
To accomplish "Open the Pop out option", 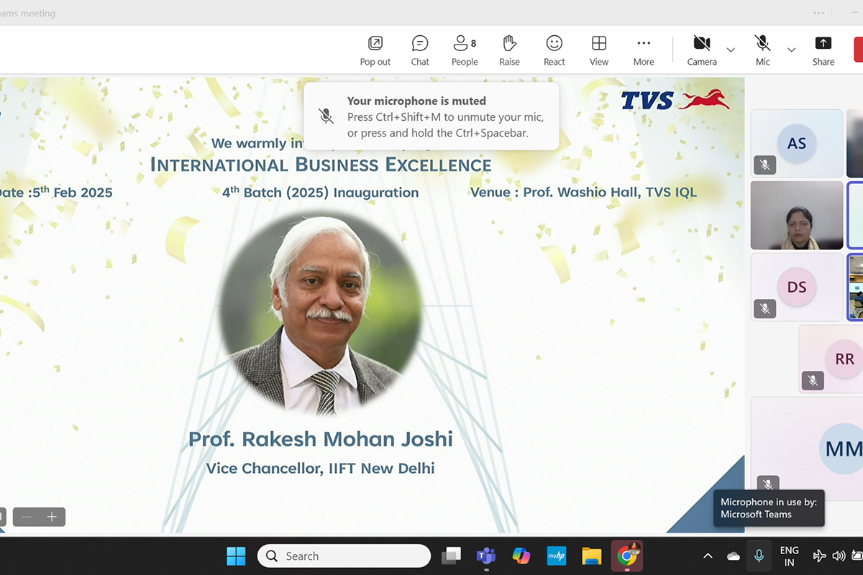I will (x=375, y=50).
